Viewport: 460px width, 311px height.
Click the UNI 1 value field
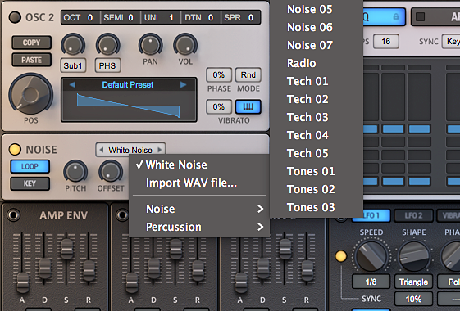(x=161, y=17)
